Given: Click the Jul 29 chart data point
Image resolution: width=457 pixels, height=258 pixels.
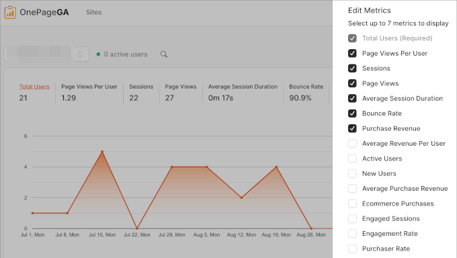Looking at the screenshot, I should pos(171,167).
